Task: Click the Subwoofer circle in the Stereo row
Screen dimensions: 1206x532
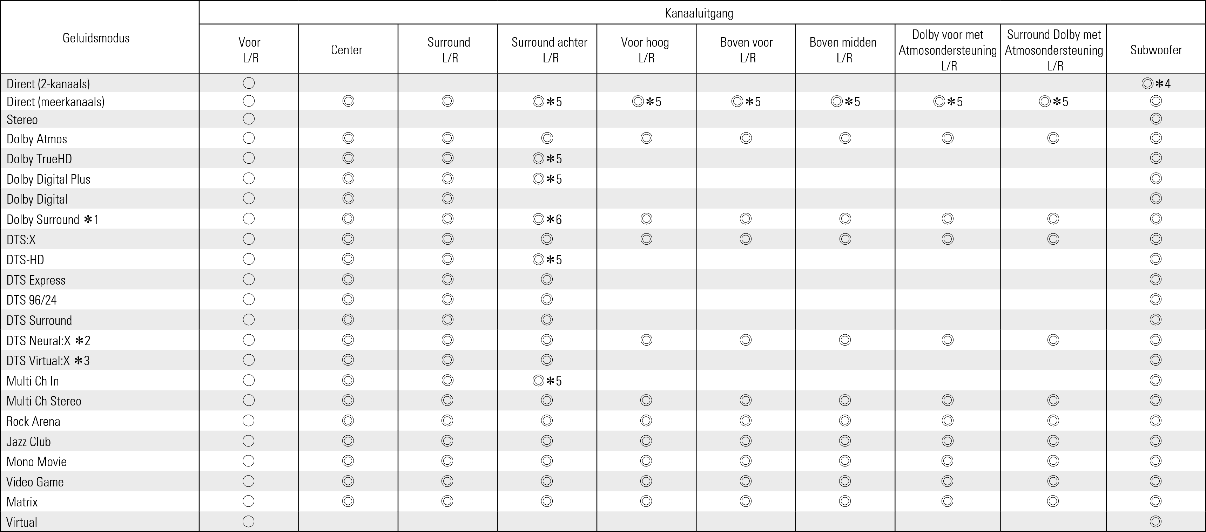Action: click(1156, 119)
